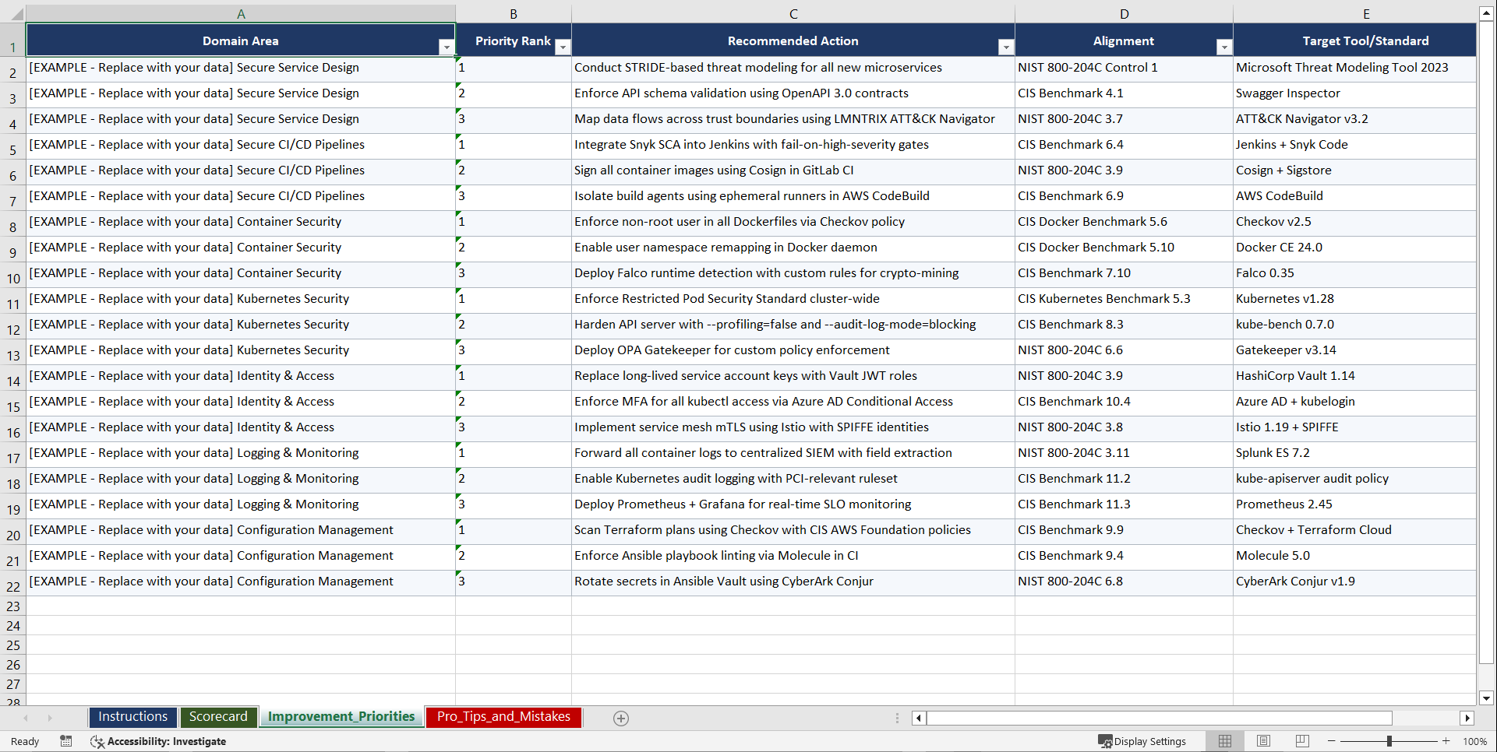Click the macro recording icon in status bar
This screenshot has width=1497, height=752.
(66, 741)
